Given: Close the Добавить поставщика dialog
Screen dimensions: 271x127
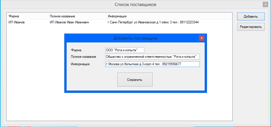Looking at the screenshot, I should point(202,38).
